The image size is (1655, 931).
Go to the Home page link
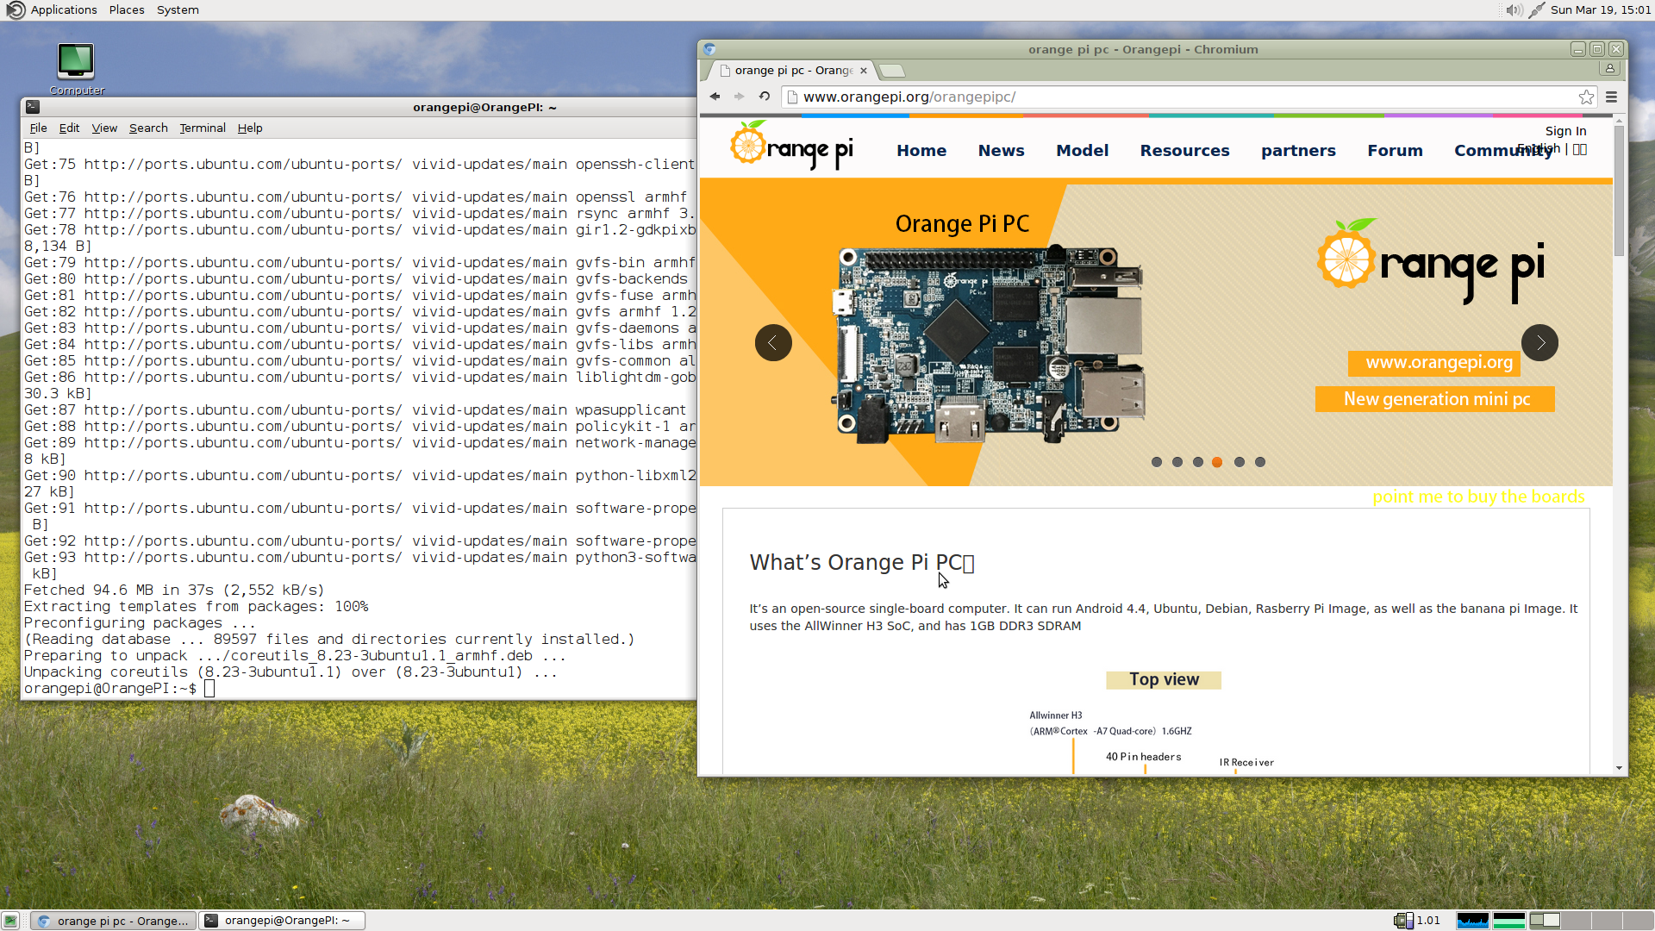tap(921, 151)
